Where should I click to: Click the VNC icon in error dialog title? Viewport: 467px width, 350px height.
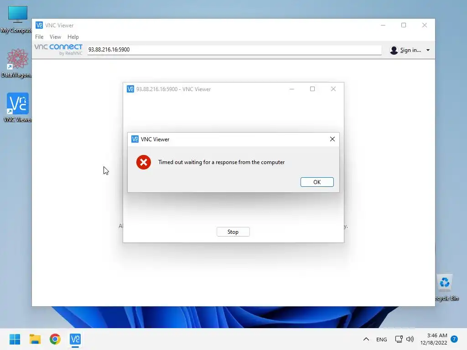tap(135, 139)
